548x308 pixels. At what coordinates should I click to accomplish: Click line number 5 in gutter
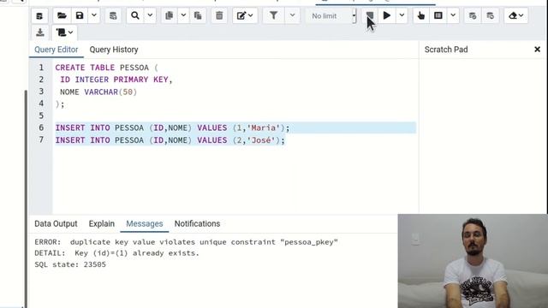click(41, 115)
